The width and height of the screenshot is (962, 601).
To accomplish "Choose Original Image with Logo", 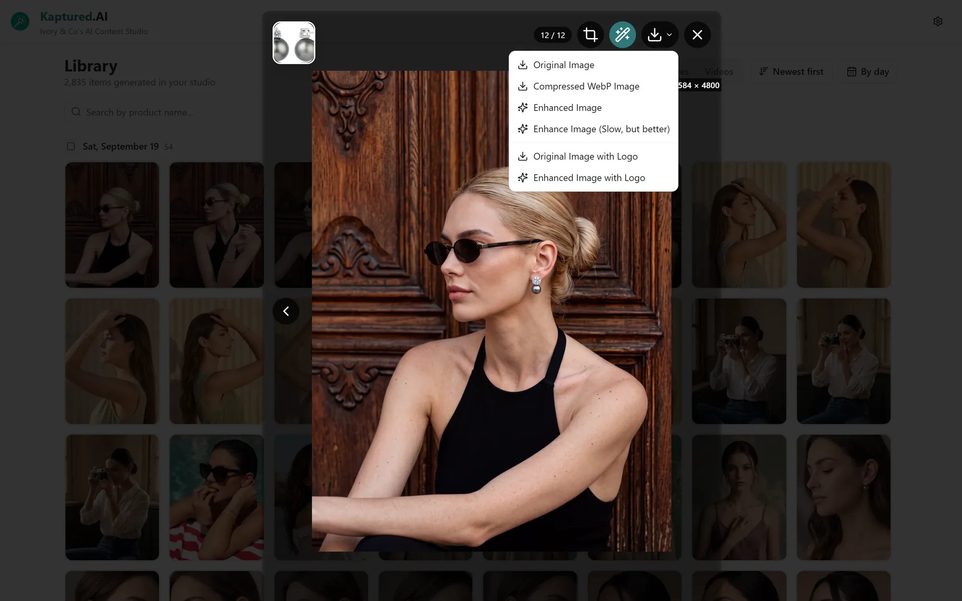I will tap(593, 156).
